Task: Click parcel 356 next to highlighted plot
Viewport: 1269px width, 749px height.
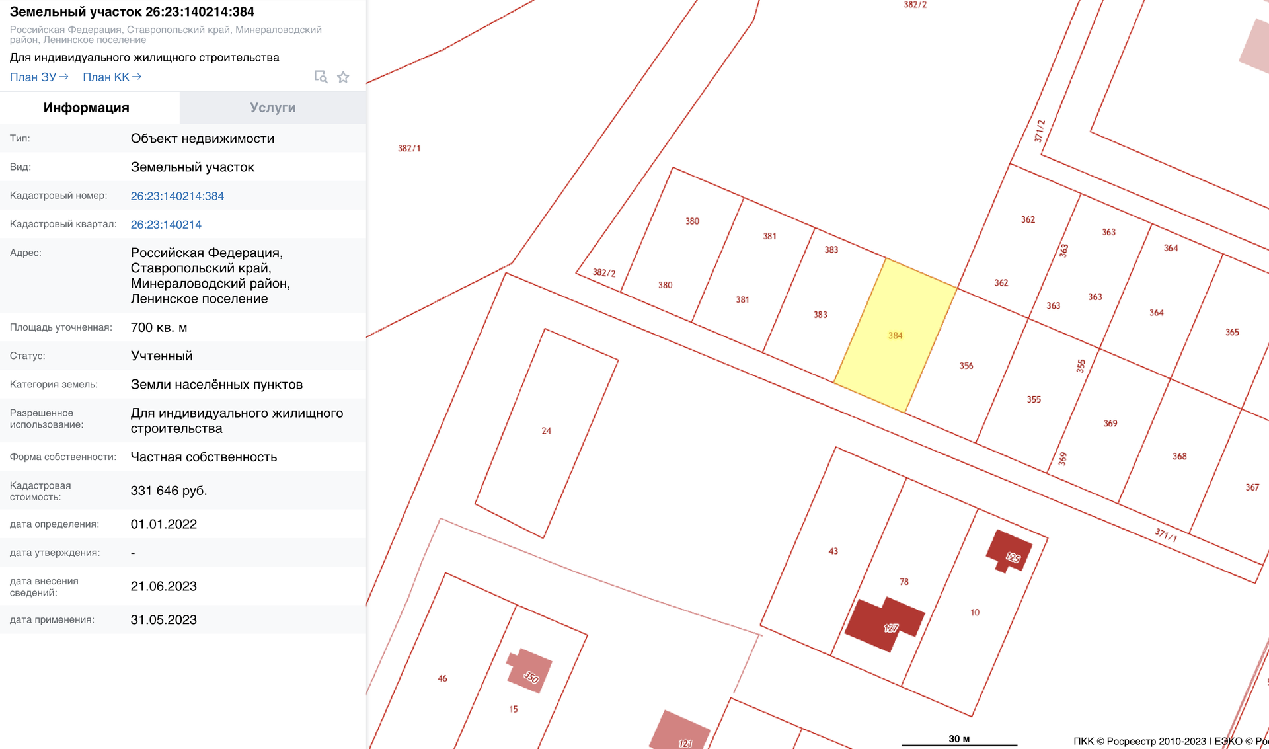Action: coord(966,366)
